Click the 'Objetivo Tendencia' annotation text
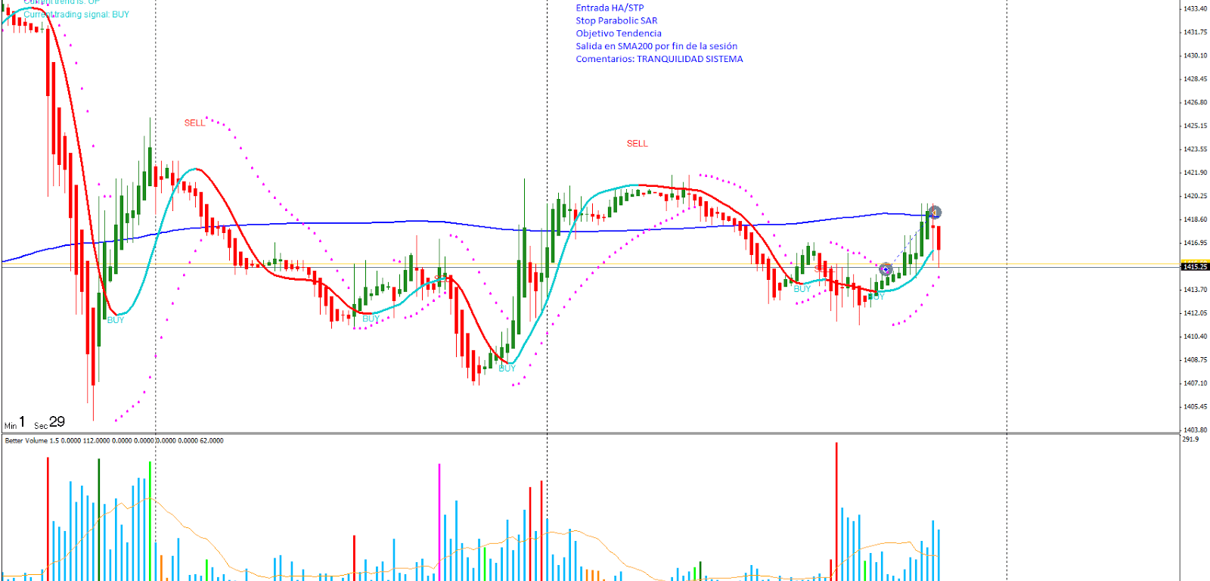Viewport: 1210px width, 581px height. (x=618, y=33)
